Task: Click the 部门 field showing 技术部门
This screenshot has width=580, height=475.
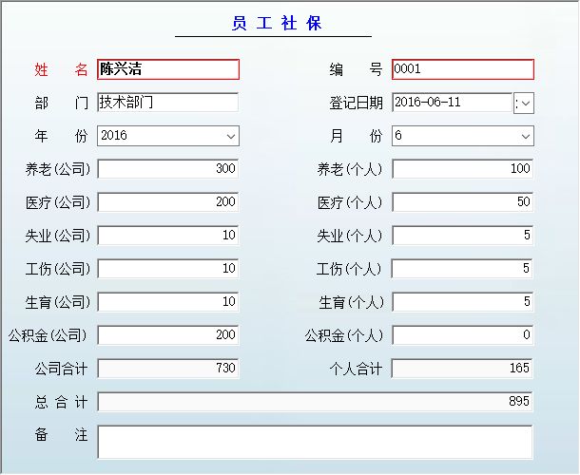Action: tap(168, 103)
